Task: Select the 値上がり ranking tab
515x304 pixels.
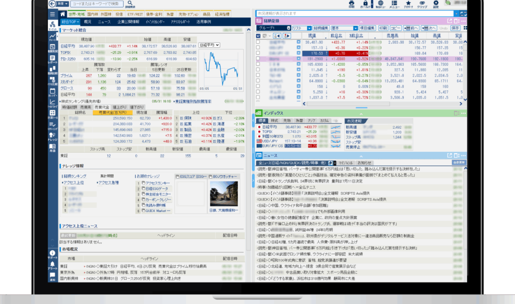Action: point(118,107)
